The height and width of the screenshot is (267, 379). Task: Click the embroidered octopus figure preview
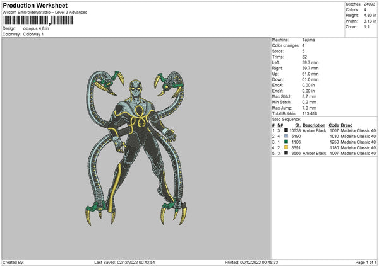(136, 147)
